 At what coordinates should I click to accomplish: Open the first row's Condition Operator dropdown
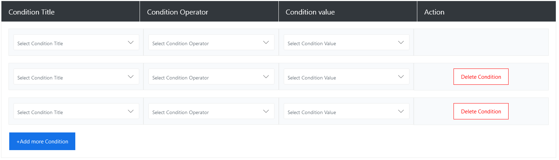(x=206, y=42)
